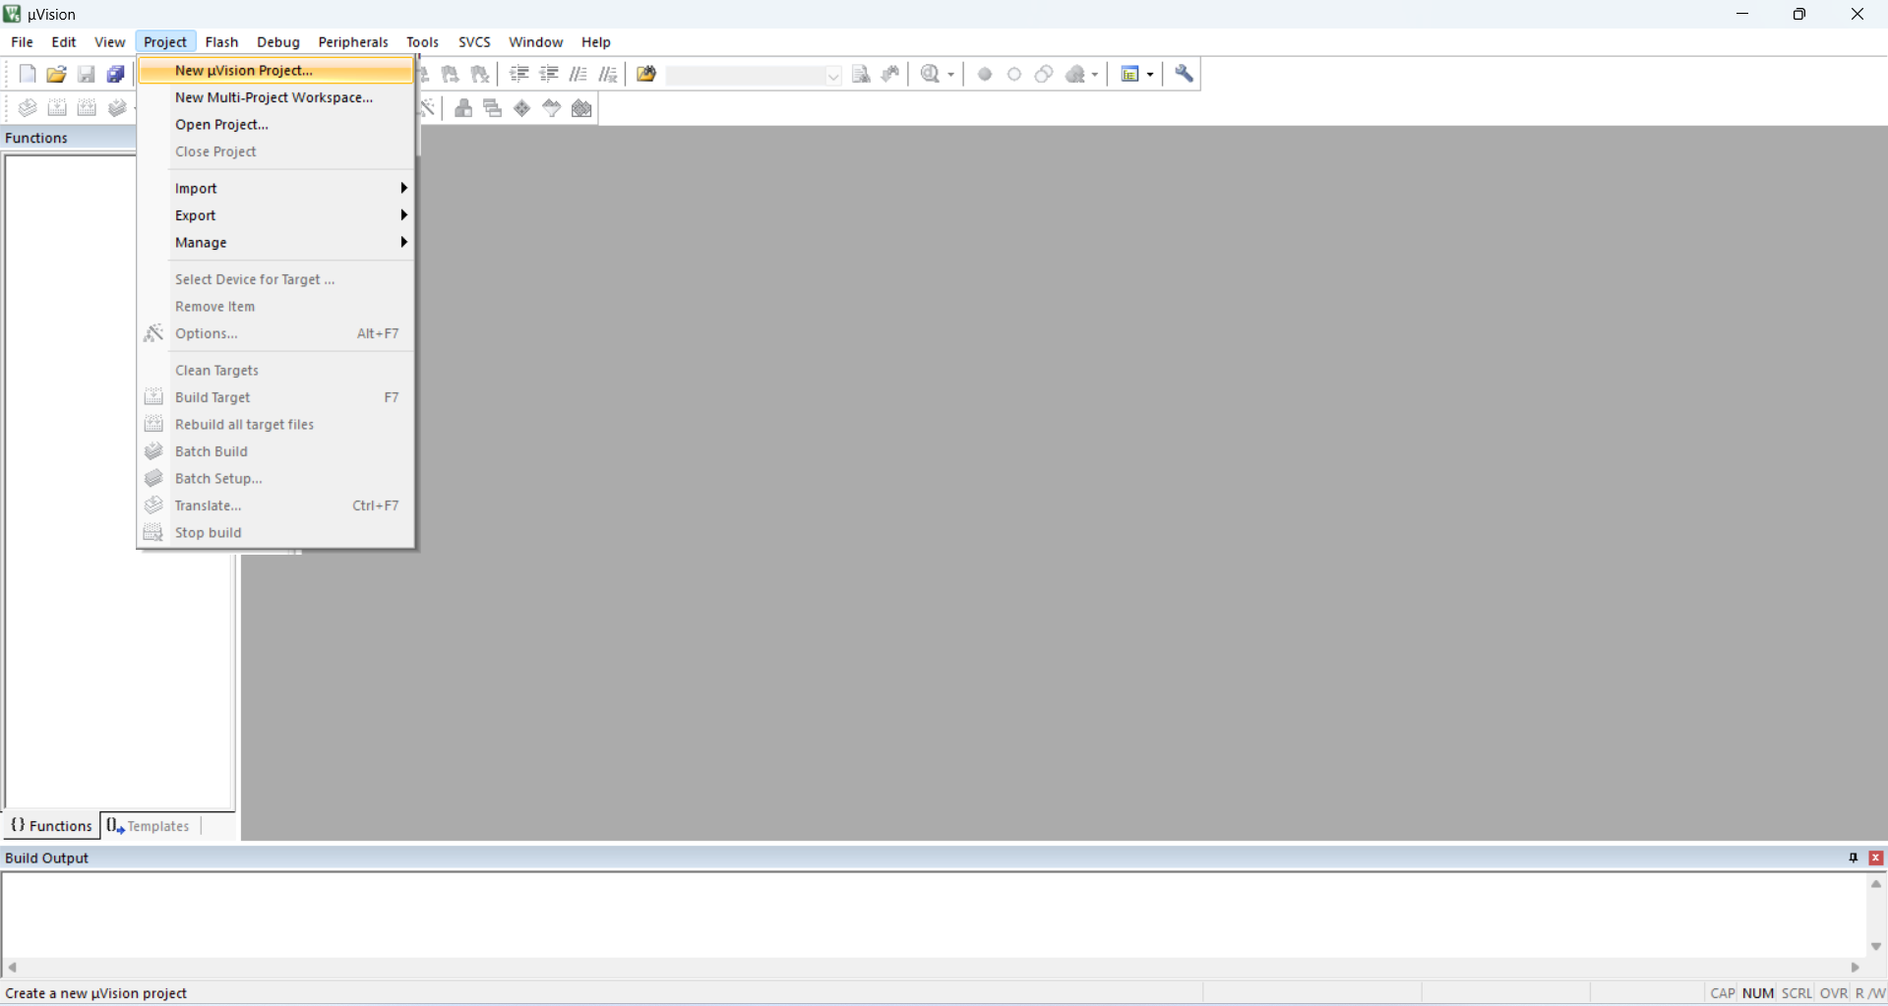Click Disable All Breakpoints icon
1888x1006 pixels.
(1044, 74)
